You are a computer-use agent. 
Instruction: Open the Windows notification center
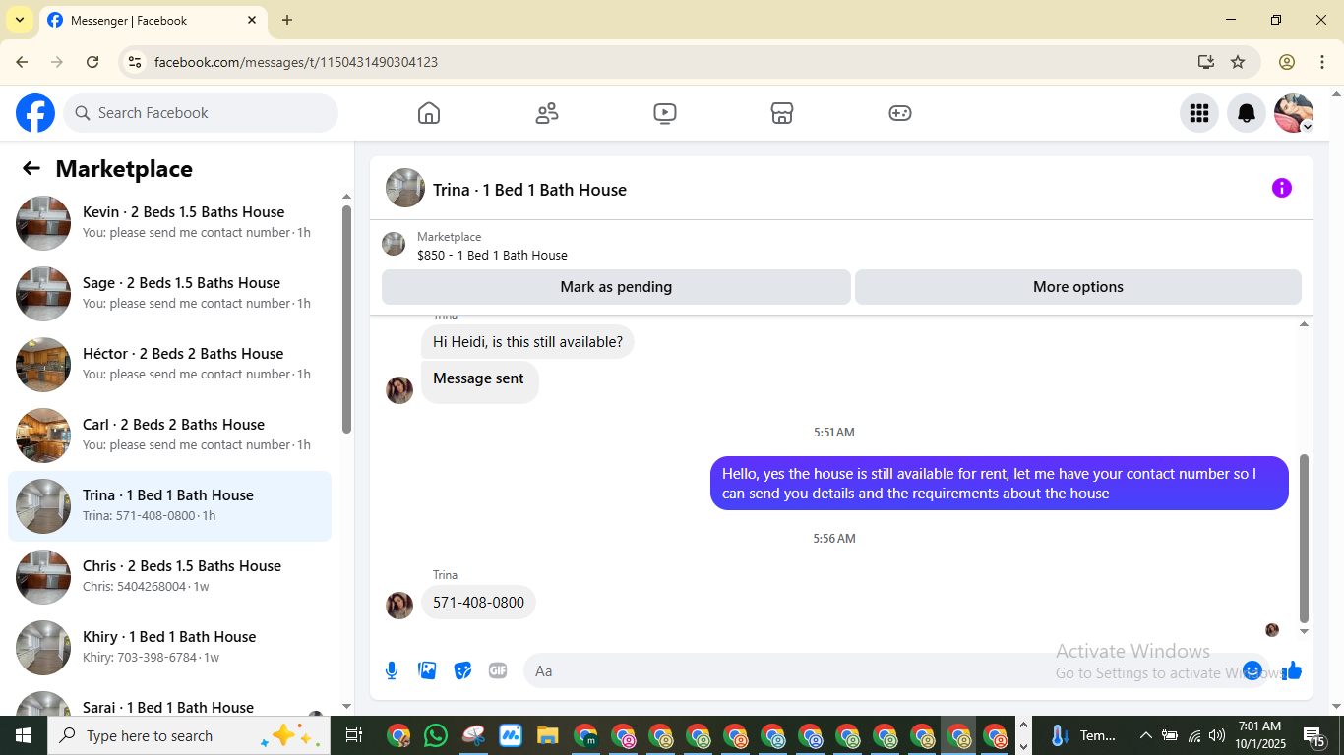(1314, 735)
